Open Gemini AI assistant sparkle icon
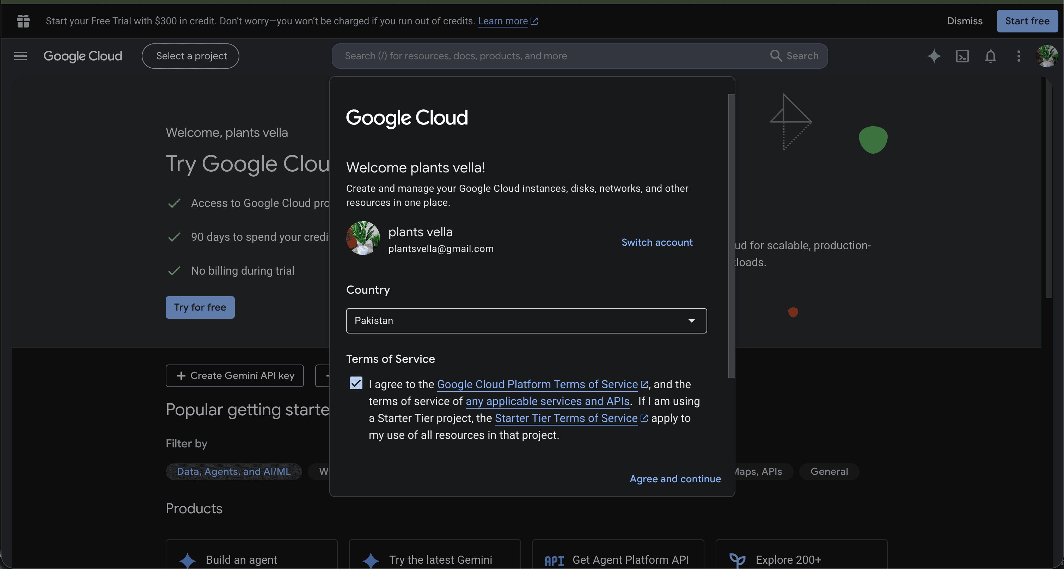This screenshot has height=569, width=1064. click(x=934, y=56)
